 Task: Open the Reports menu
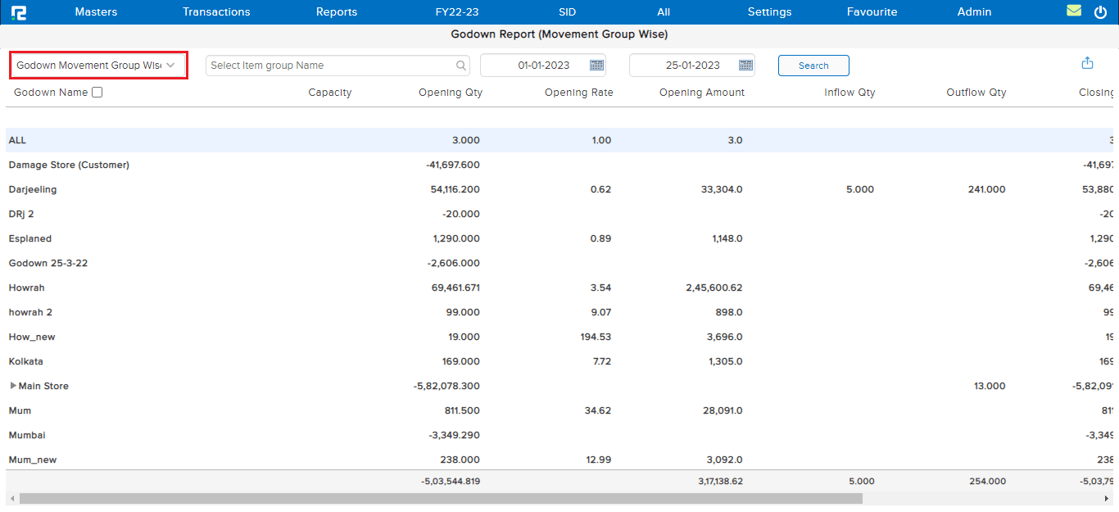click(x=337, y=12)
